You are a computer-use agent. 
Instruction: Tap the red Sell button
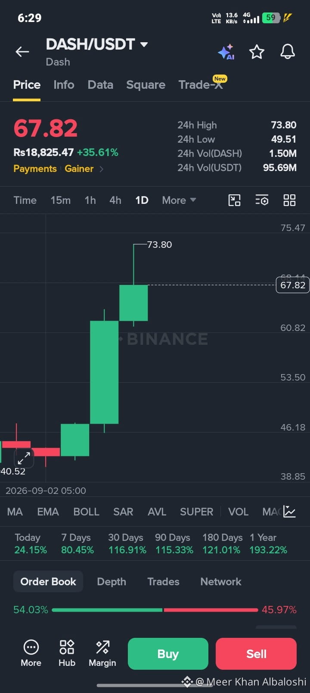256,654
